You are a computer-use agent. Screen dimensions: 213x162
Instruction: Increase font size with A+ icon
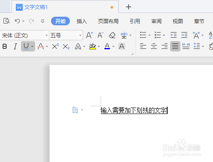(90, 35)
